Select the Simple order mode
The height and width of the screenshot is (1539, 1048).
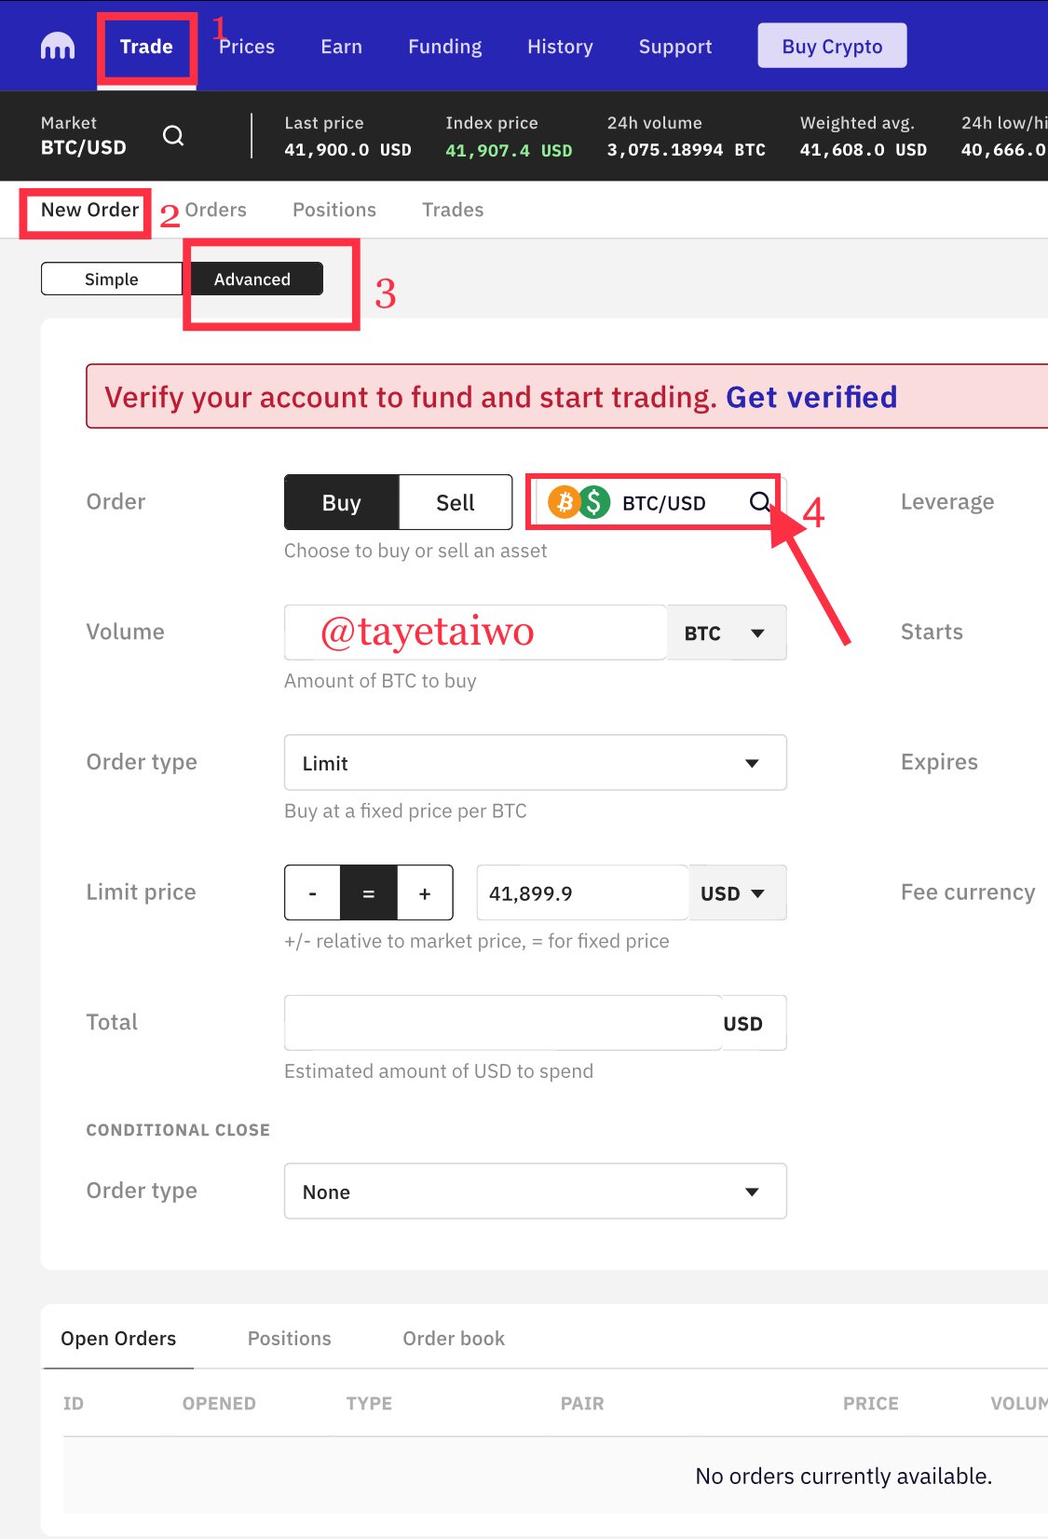pyautogui.click(x=112, y=279)
